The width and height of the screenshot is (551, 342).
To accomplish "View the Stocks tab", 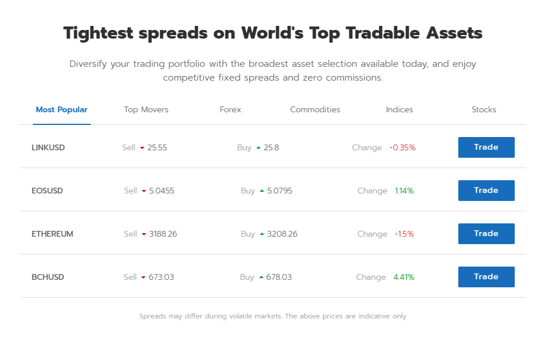I will [484, 109].
